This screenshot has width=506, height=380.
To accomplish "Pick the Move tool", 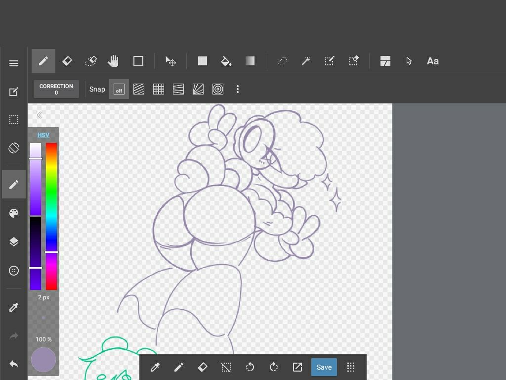I will 170,61.
